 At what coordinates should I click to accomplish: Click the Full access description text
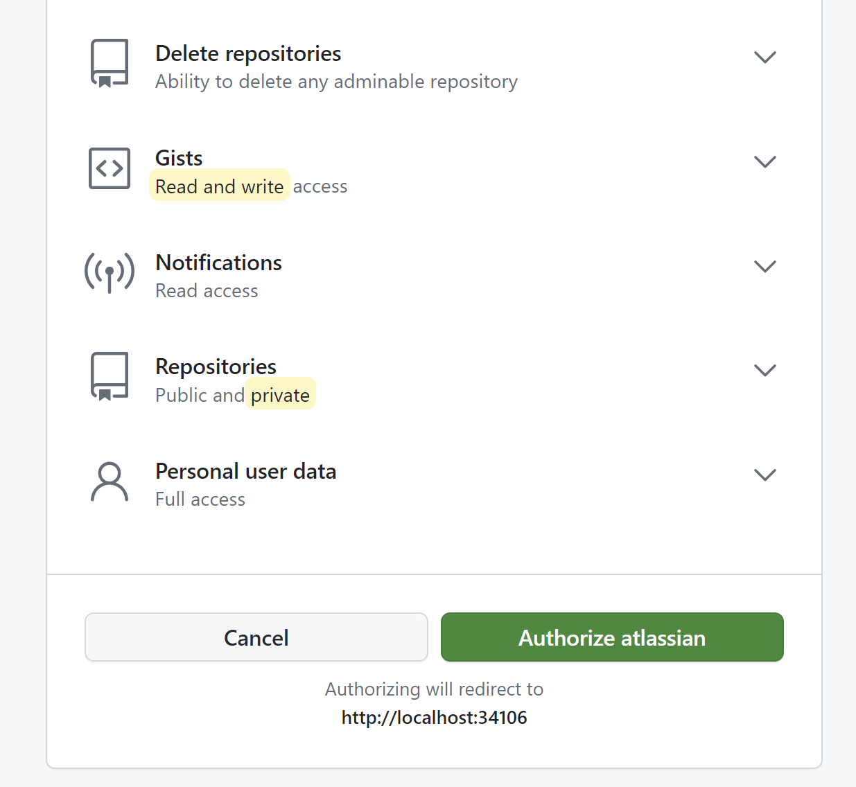pos(200,499)
